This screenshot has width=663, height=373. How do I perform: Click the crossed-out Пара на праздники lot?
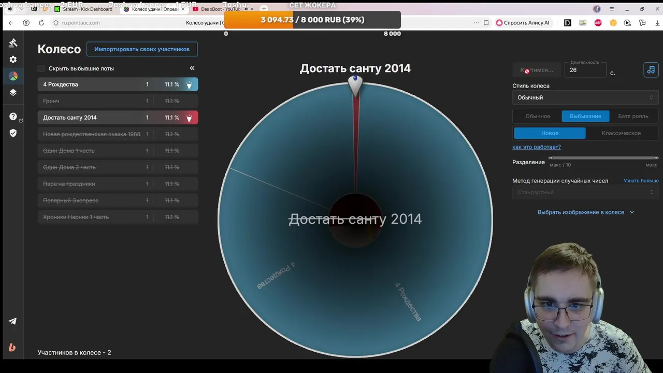pyautogui.click(x=118, y=184)
